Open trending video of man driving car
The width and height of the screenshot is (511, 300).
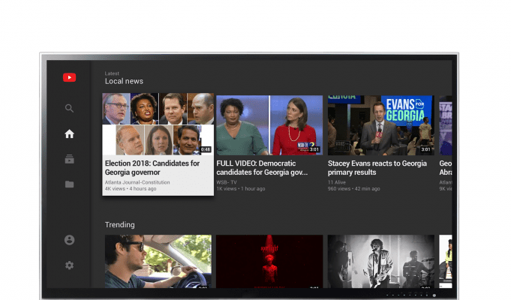point(158,261)
